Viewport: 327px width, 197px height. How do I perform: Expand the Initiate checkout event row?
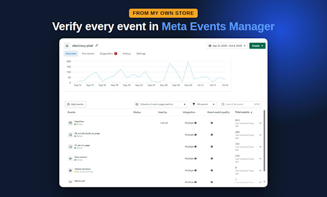click(260, 171)
